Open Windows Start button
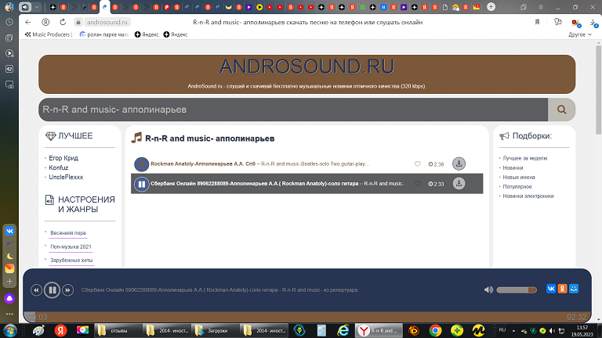602x338 pixels. pos(10,330)
